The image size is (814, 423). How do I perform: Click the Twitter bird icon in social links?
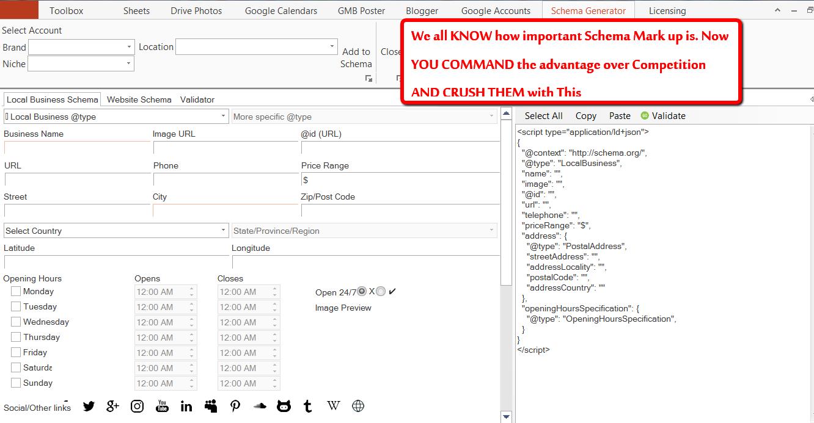click(x=89, y=406)
